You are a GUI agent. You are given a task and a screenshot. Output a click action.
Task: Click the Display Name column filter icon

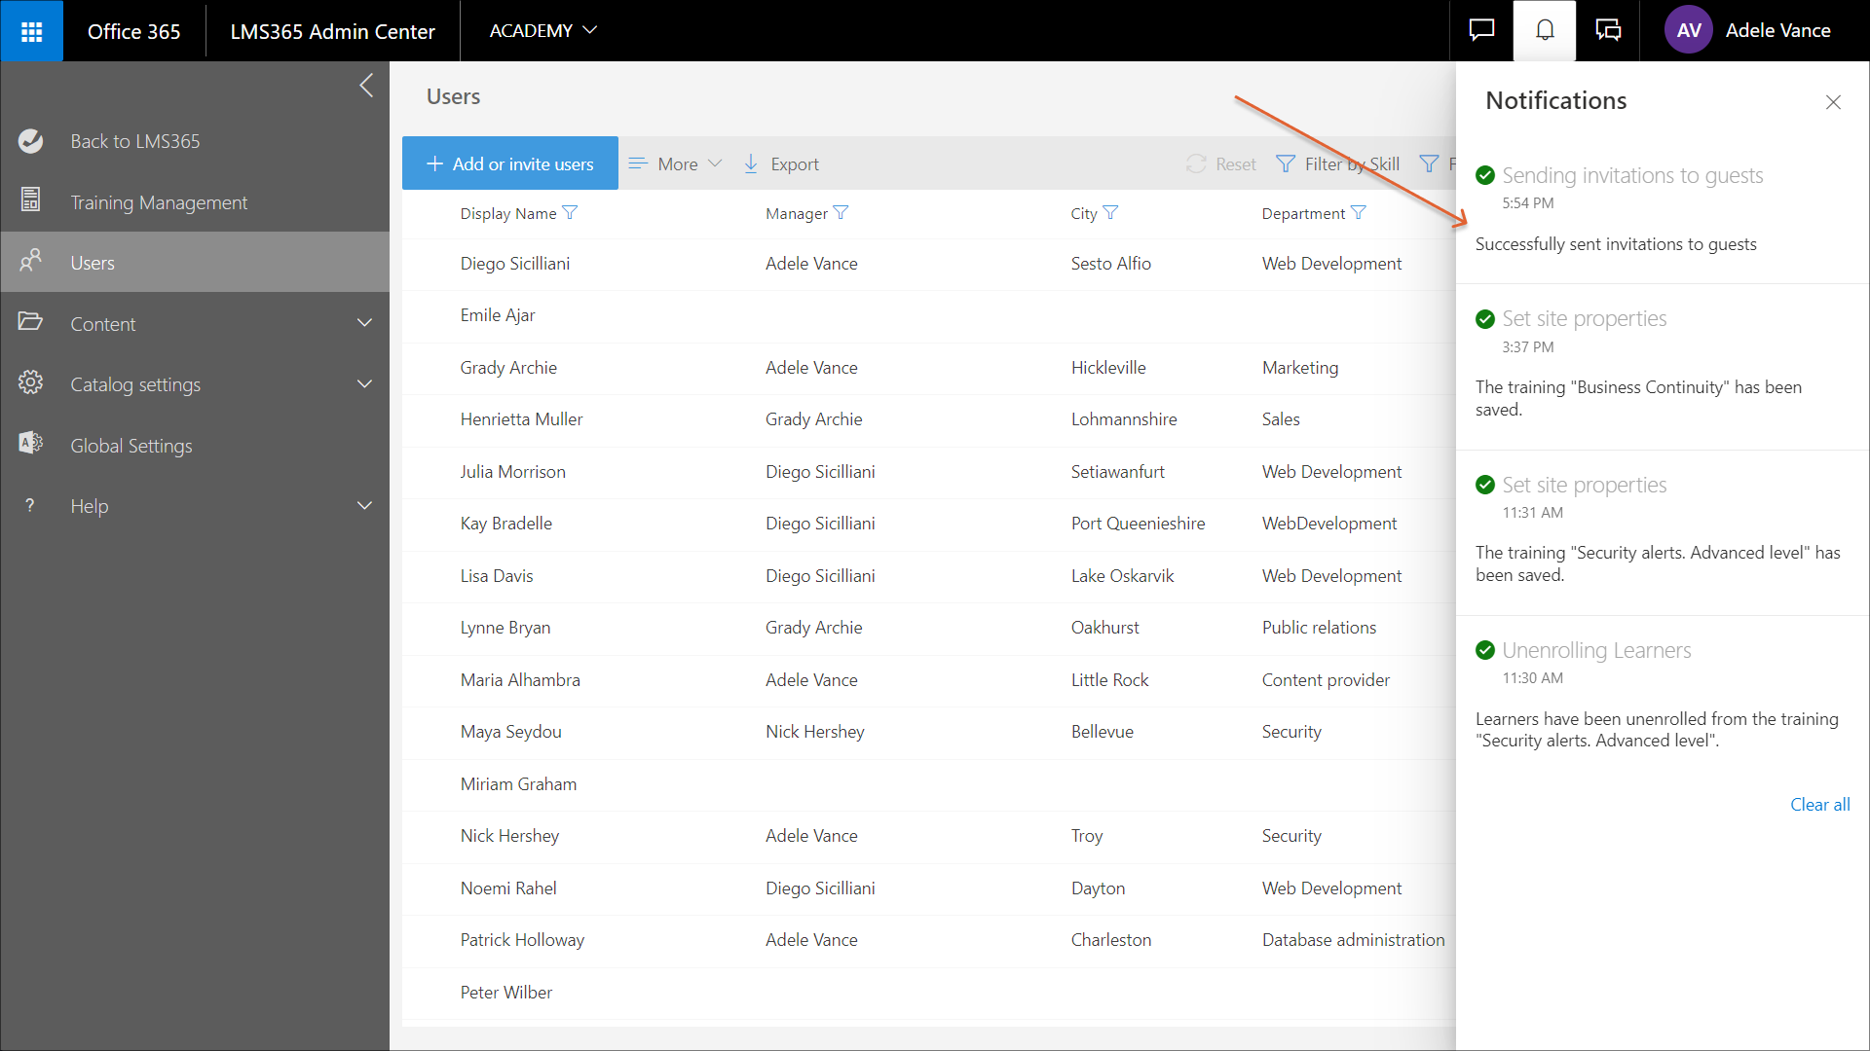click(571, 213)
